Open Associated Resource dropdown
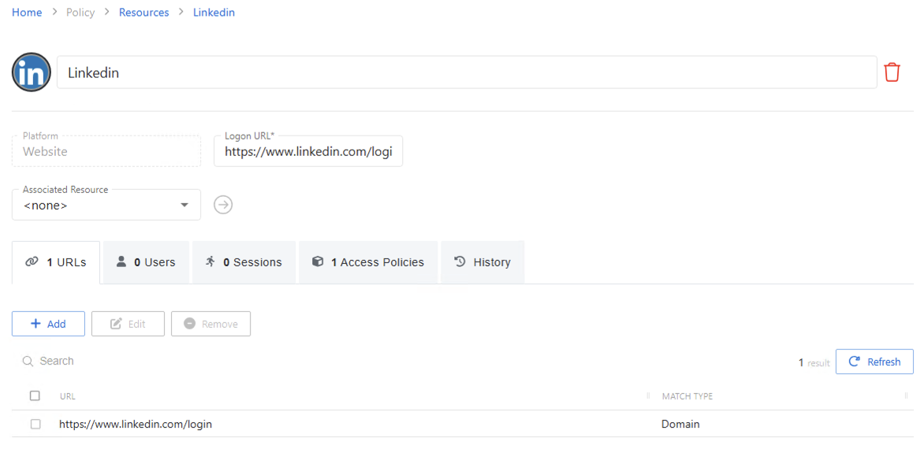This screenshot has width=924, height=449. [106, 205]
